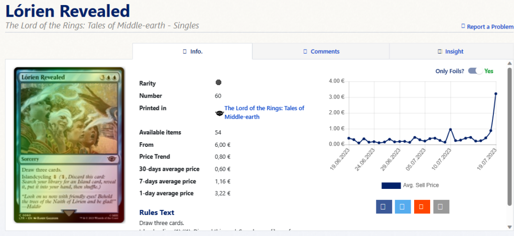
Task: Click the light blue Twitter share button
Action: [402, 206]
